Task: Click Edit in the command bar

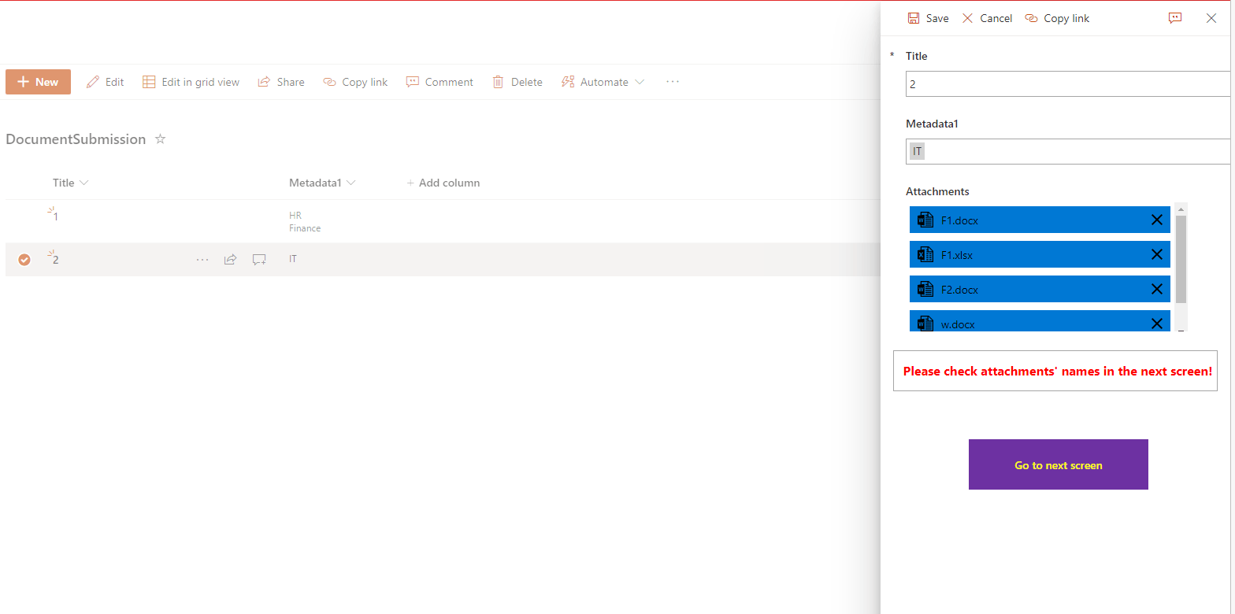Action: point(106,82)
